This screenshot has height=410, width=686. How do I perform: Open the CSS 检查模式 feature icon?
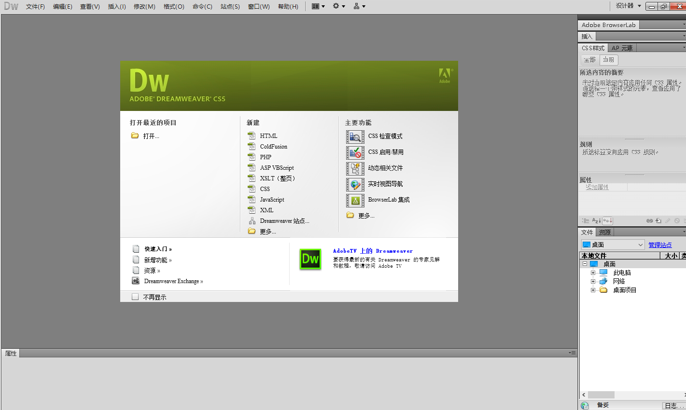point(355,137)
